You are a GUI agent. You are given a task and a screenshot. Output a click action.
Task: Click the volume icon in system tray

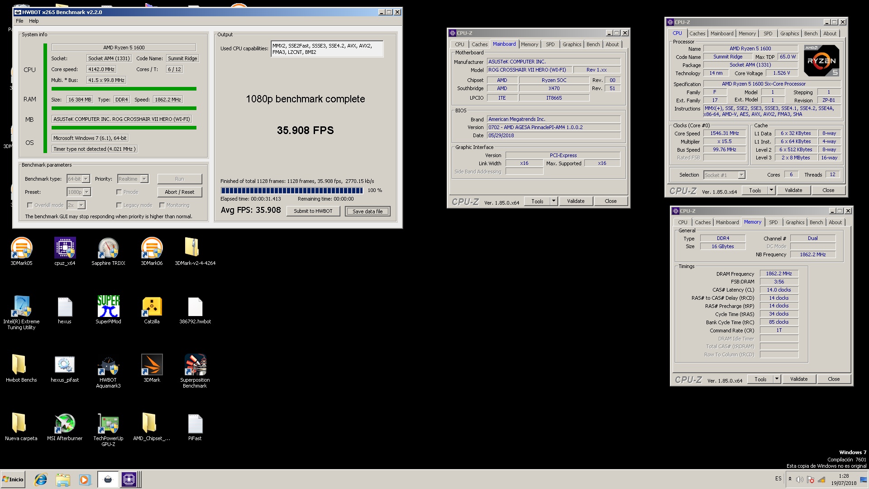pos(800,479)
